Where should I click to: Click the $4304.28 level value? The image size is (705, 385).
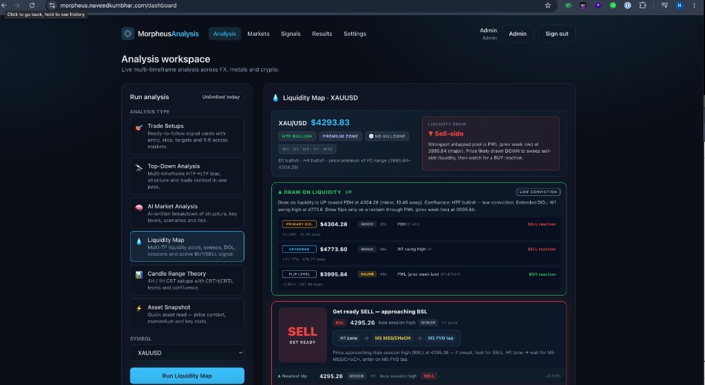[334, 224]
